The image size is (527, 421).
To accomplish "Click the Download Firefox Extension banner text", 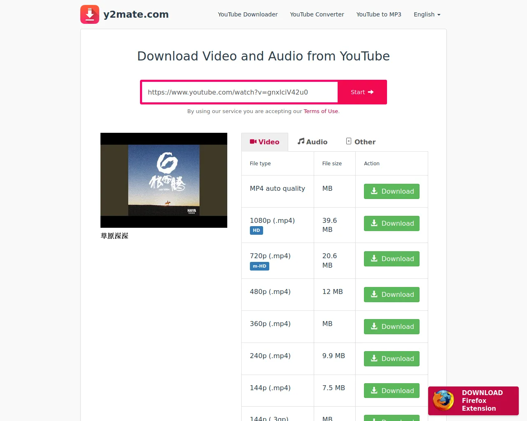I will [x=482, y=400].
